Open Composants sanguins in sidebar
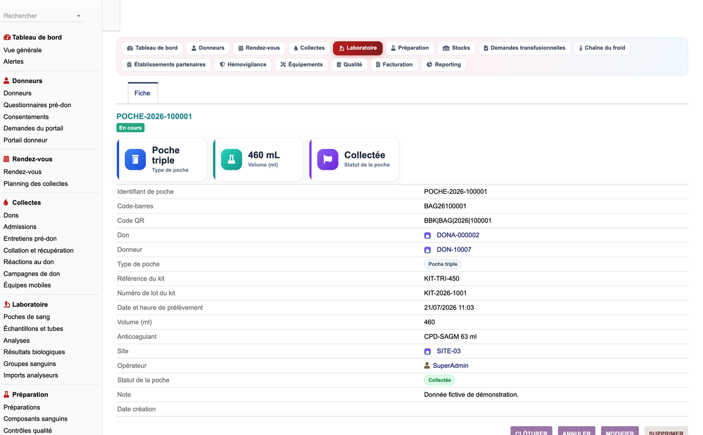 click(x=35, y=419)
